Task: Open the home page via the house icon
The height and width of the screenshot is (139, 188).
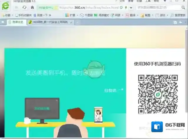Action: tap(32, 7)
